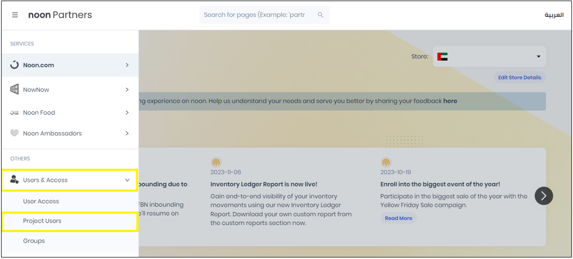The width and height of the screenshot is (573, 259).
Task: Click the UAE flag in Store selector
Action: pyautogui.click(x=442, y=57)
